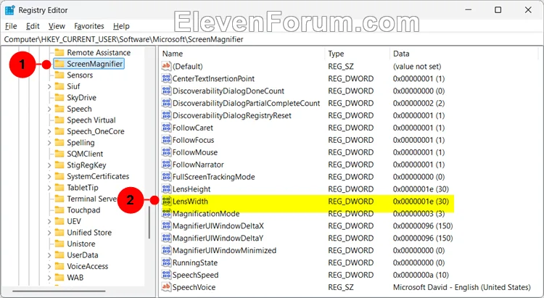Click the tree pane vertical scrollbar thumb
This screenshot has height=298, width=544.
point(149,223)
